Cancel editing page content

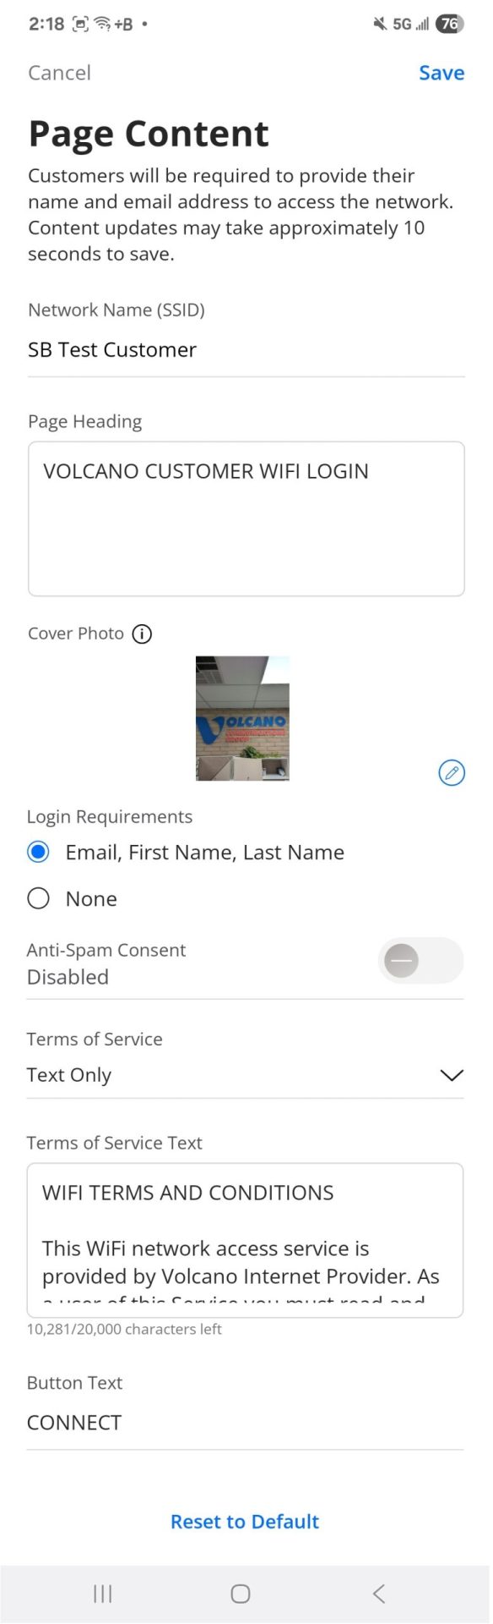click(x=59, y=73)
